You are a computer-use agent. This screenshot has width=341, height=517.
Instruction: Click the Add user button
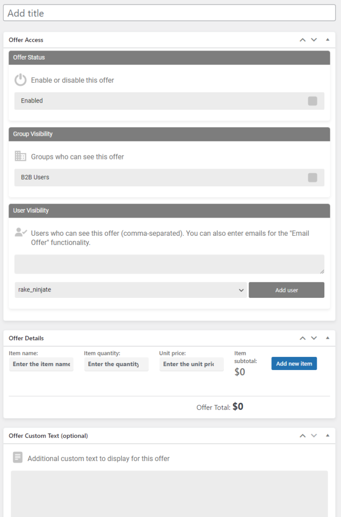pyautogui.click(x=287, y=290)
